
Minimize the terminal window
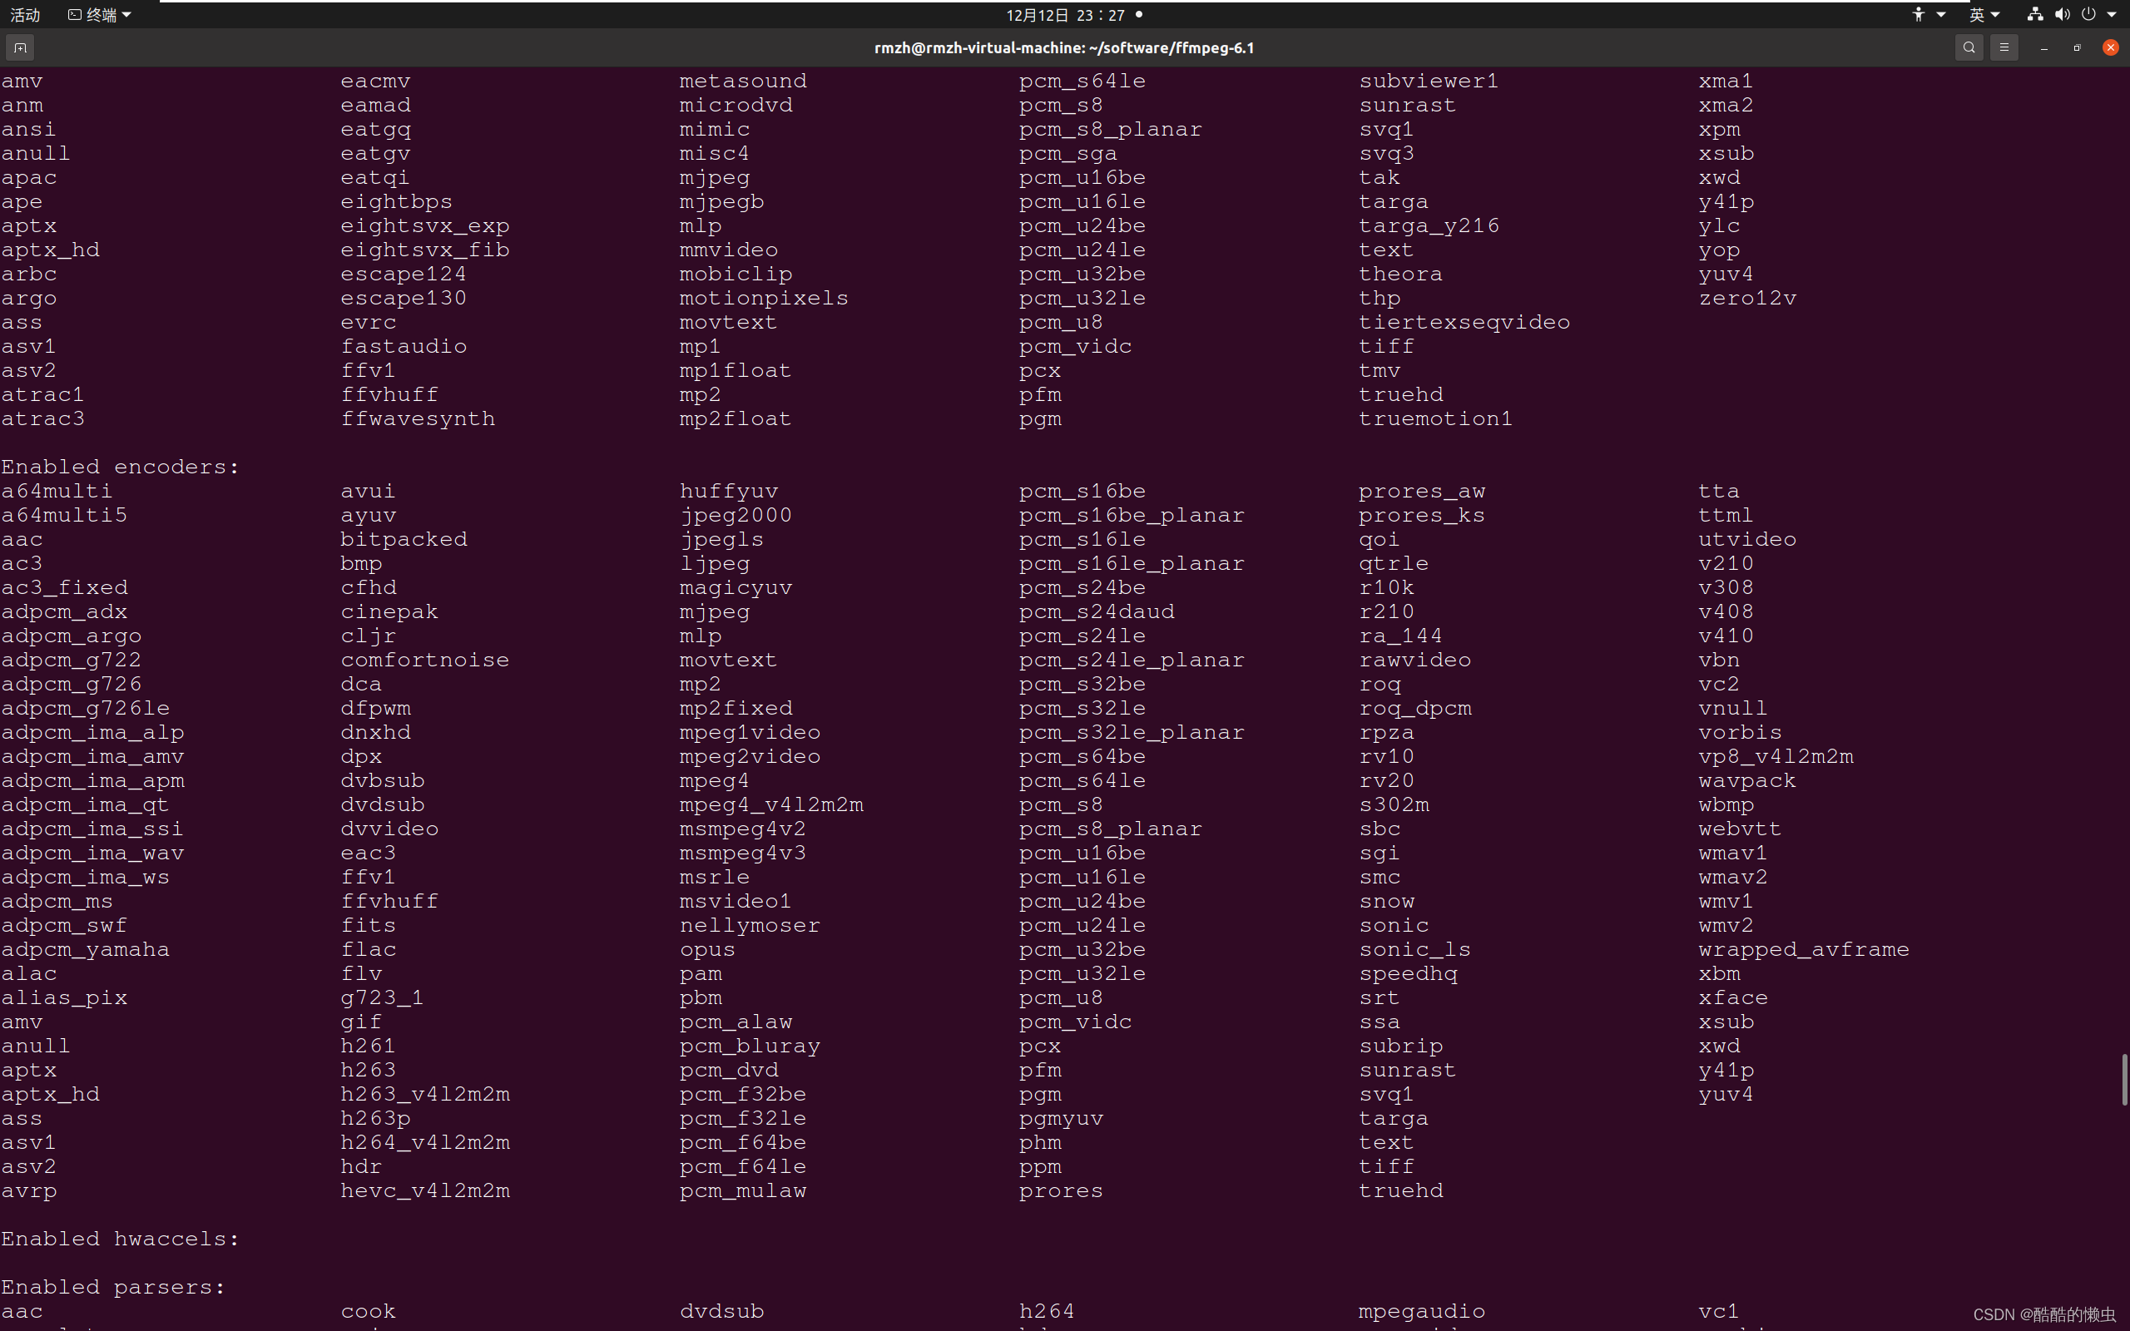coord(2043,47)
